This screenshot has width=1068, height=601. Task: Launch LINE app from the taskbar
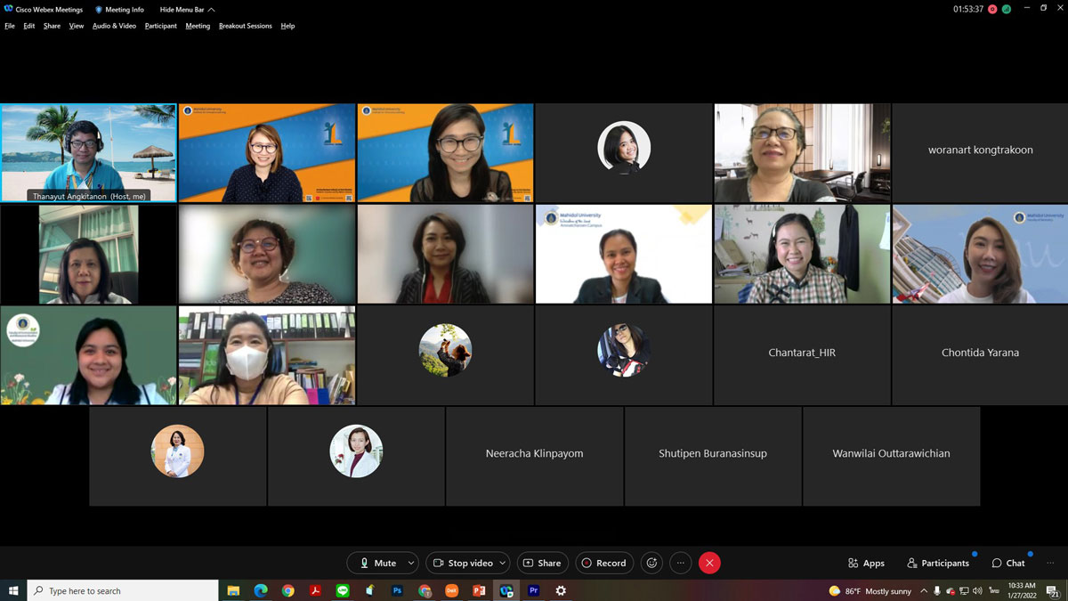(343, 590)
